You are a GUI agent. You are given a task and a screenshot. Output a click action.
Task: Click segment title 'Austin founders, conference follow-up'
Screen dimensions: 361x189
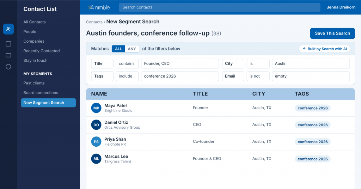click(148, 33)
